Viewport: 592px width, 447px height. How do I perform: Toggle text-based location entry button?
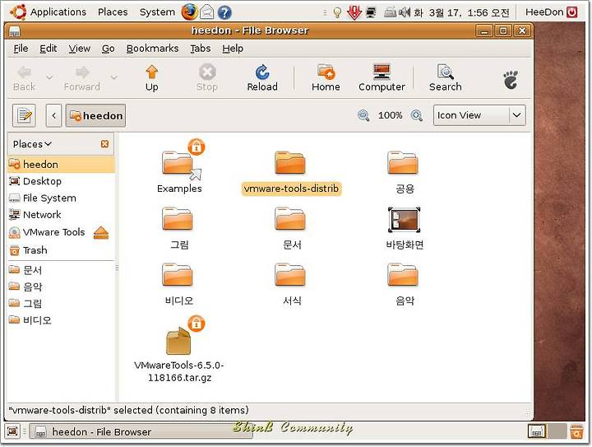[x=24, y=115]
